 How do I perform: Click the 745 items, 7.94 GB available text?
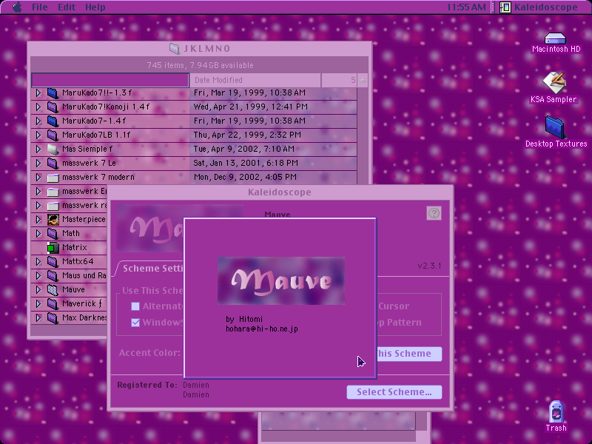(200, 65)
